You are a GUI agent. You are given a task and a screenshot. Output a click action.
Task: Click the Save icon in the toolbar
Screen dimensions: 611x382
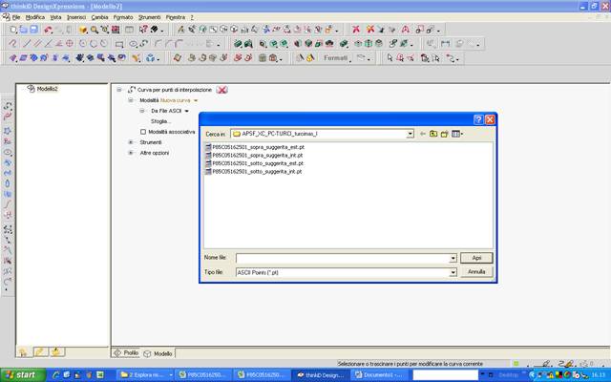[x=34, y=30]
